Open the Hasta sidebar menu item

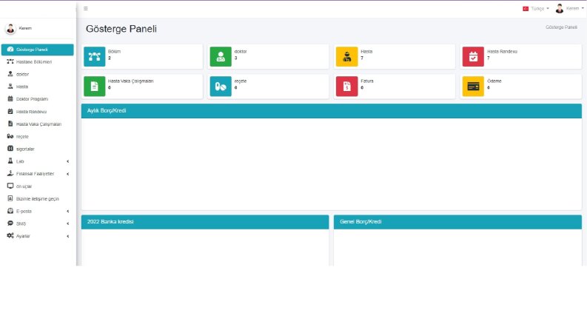point(38,87)
